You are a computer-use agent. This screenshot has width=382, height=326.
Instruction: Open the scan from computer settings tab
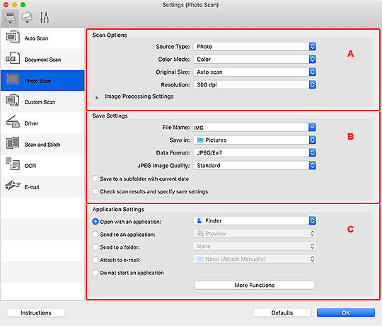coord(10,18)
